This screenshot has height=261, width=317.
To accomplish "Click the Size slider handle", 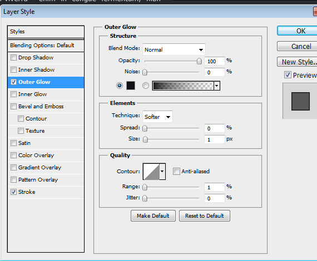I will (x=145, y=139).
